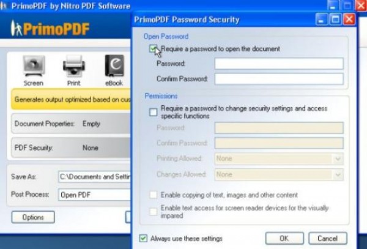Select the Screen profile icon
367x249 pixels.
pyautogui.click(x=34, y=66)
